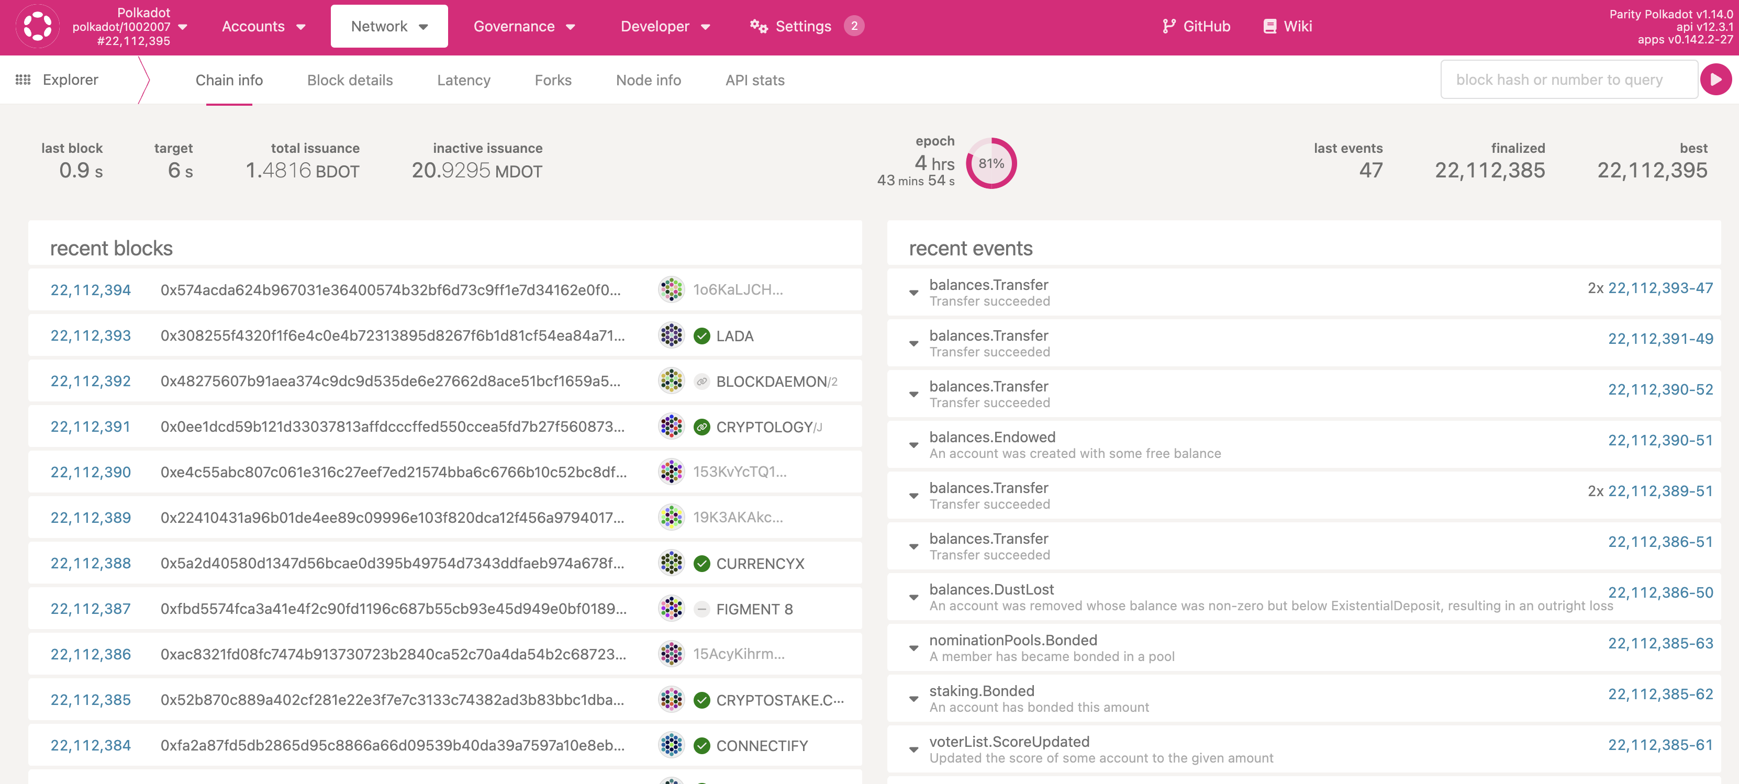
Task: Expand the staking.Bonded event details
Action: tap(913, 699)
